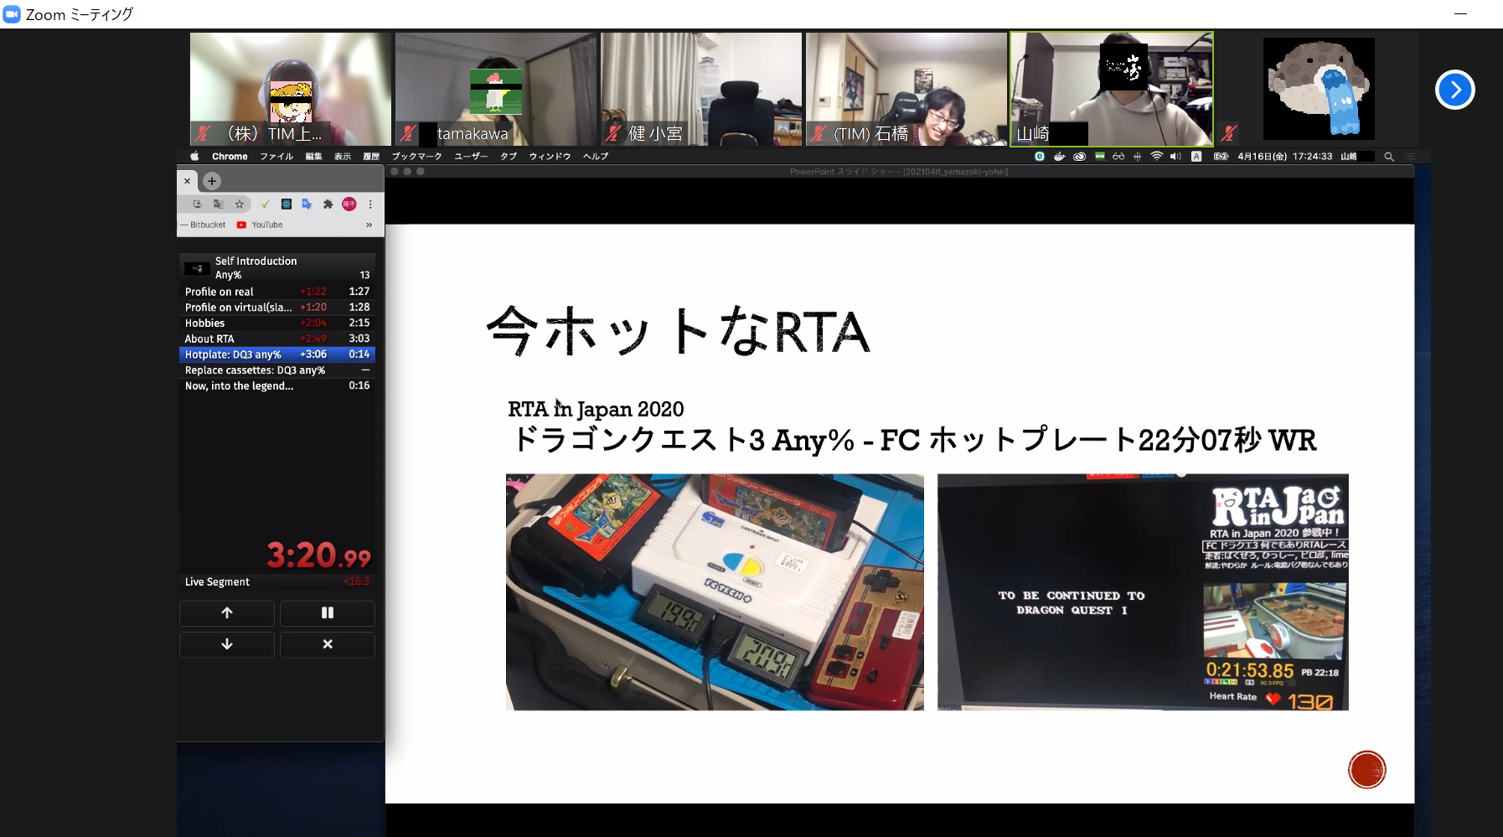Image resolution: width=1503 pixels, height=837 pixels.
Task: Open the ファイル menu
Action: [x=276, y=157]
